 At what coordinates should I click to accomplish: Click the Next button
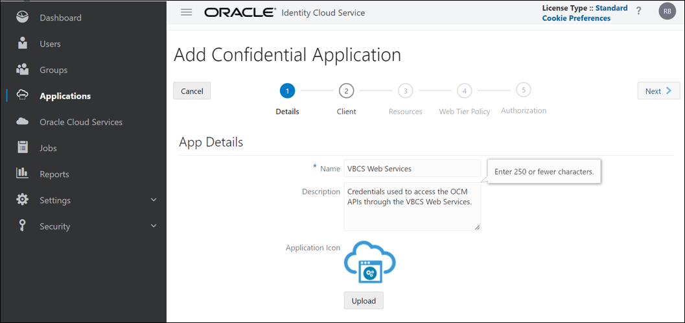[658, 91]
